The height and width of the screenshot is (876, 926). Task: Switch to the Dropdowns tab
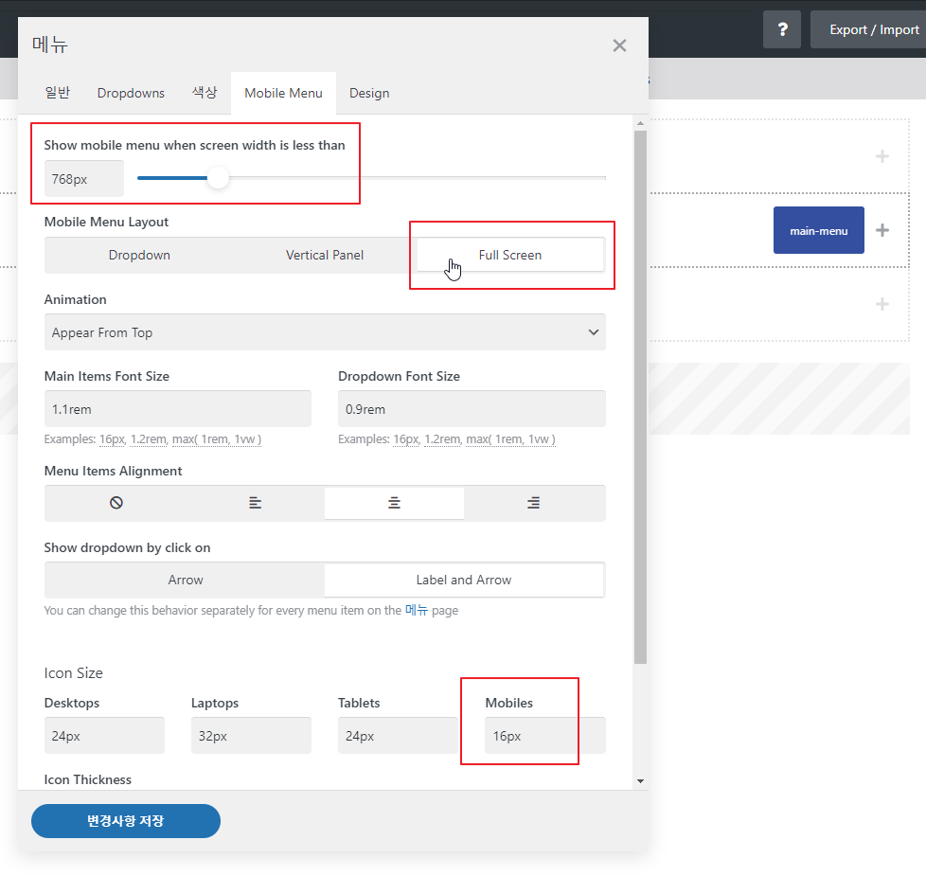click(x=131, y=93)
